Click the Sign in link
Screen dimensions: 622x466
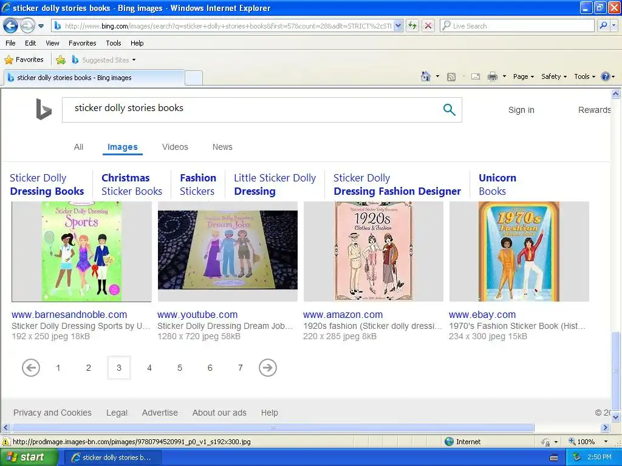pos(521,110)
